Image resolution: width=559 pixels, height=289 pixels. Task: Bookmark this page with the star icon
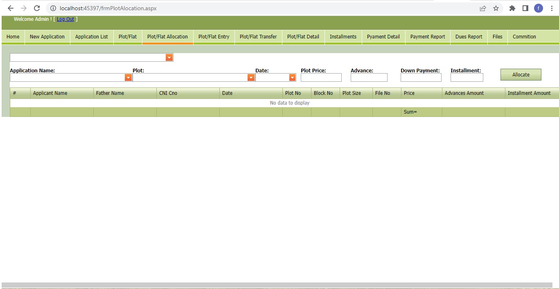(496, 8)
